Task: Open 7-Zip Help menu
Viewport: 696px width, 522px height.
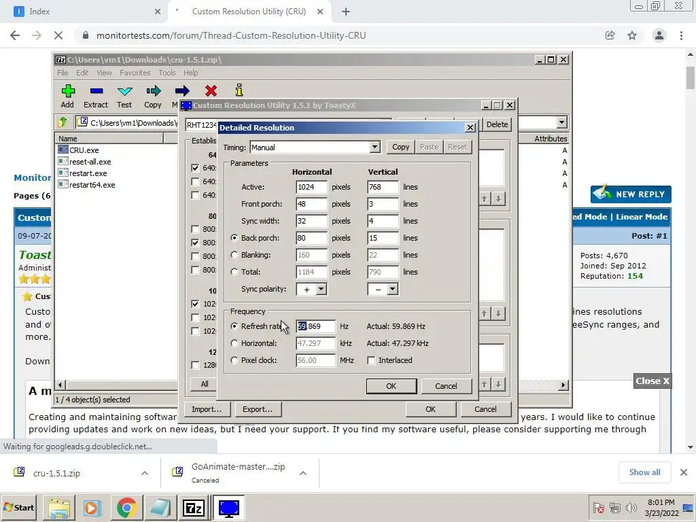Action: coord(191,73)
